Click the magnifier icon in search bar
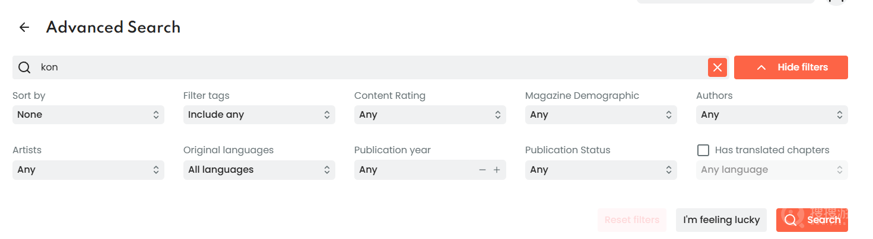Image resolution: width=873 pixels, height=239 pixels. 24,67
